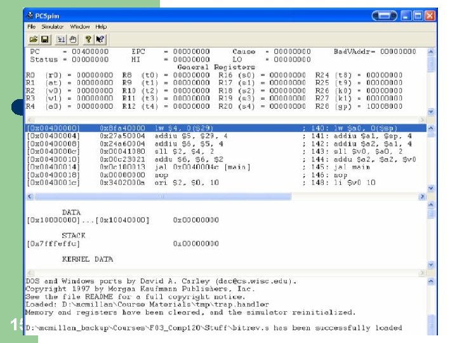Click the R4 (a0) register entry
457x343 pixels.
pos(69,106)
